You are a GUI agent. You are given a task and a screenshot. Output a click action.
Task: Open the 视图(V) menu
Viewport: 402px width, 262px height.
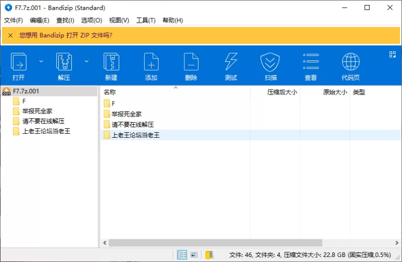pos(119,20)
